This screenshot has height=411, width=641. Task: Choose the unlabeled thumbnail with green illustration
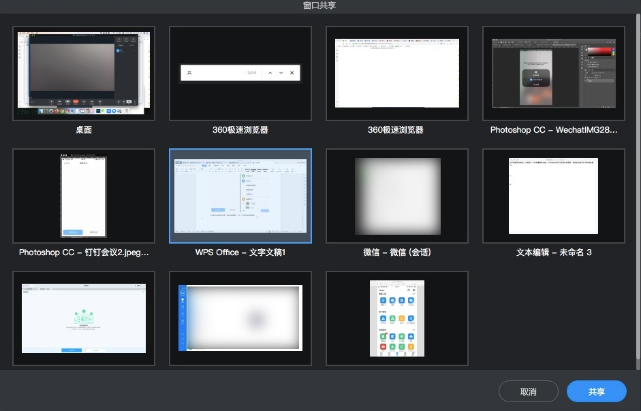[84, 318]
